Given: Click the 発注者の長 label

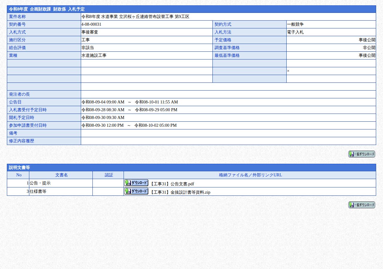Looking at the screenshot, I should pyautogui.click(x=19, y=94).
